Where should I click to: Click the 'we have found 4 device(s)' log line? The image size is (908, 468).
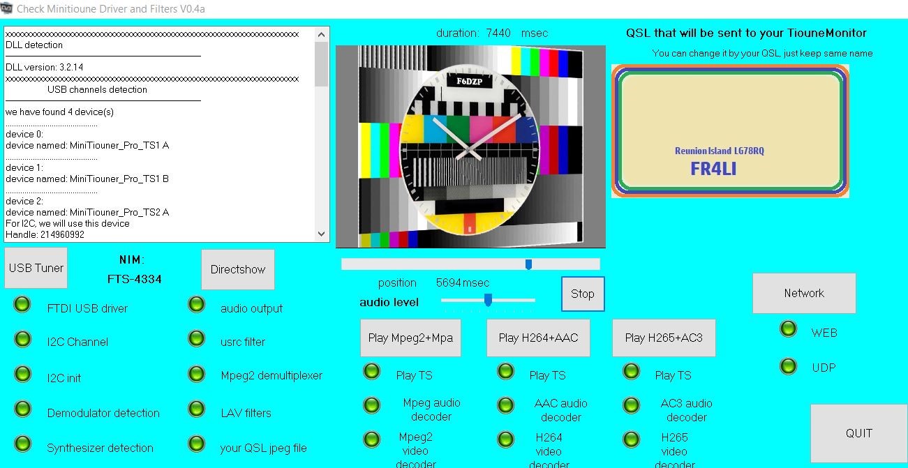click(59, 112)
